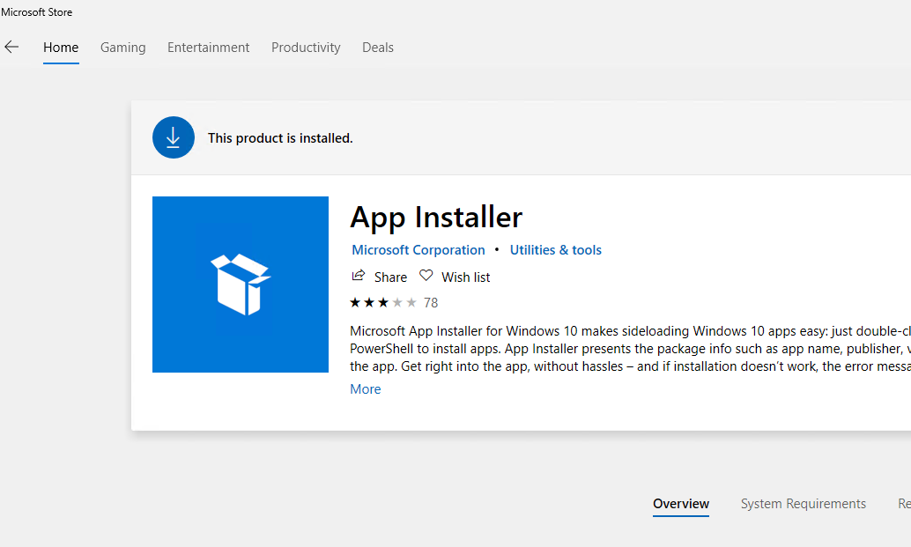Click the App Installer title heading

[x=436, y=217]
